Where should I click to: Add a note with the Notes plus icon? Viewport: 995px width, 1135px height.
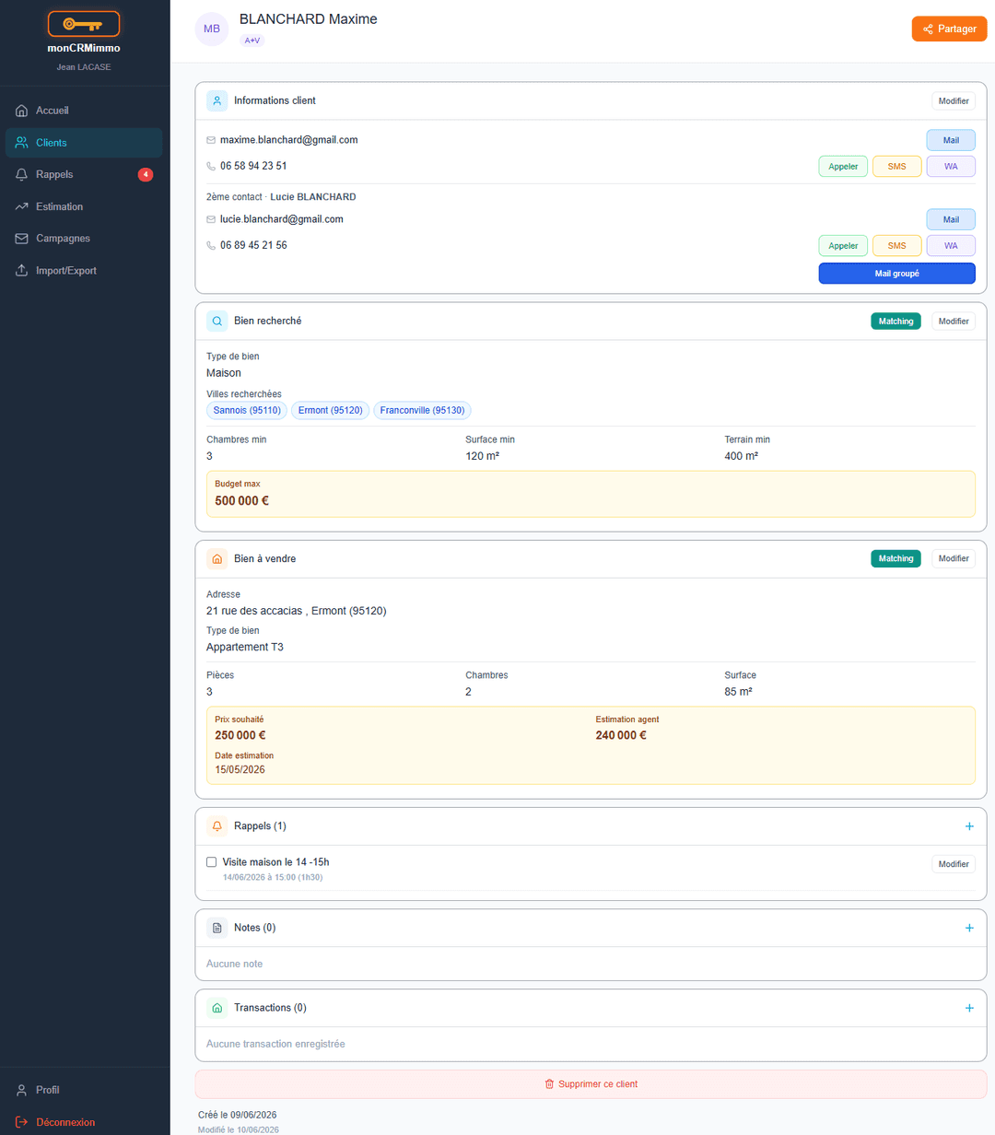point(969,928)
